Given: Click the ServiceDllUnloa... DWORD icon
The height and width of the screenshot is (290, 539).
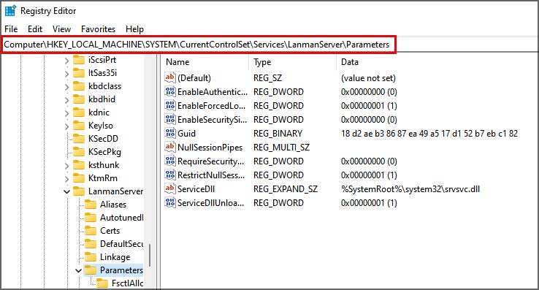Looking at the screenshot, I should point(170,202).
